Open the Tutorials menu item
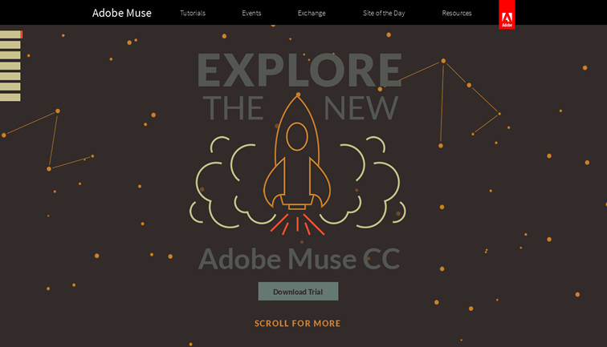The width and height of the screenshot is (607, 347). tap(193, 13)
